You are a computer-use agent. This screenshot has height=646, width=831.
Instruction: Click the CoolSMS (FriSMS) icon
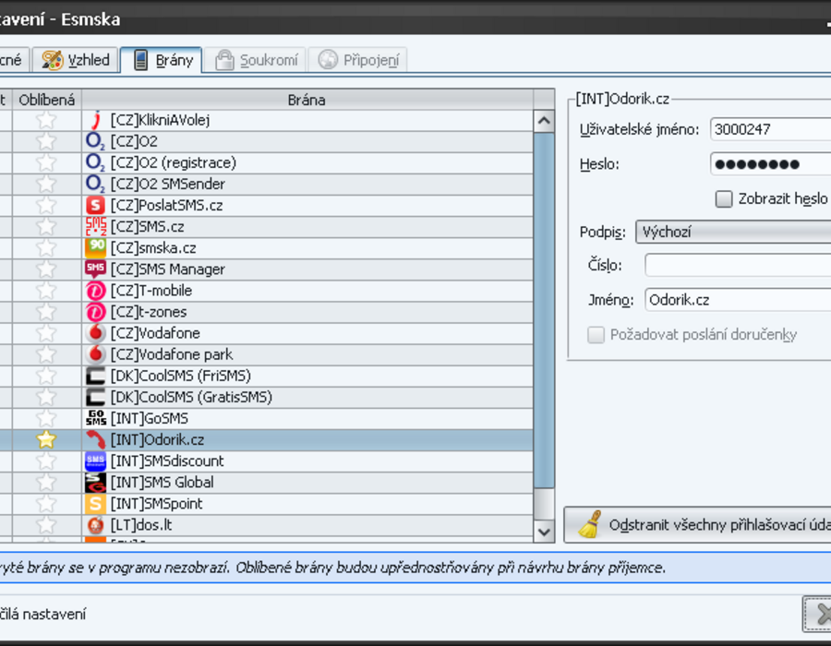(95, 376)
